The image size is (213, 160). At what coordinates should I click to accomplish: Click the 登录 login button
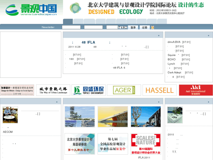[133, 28]
